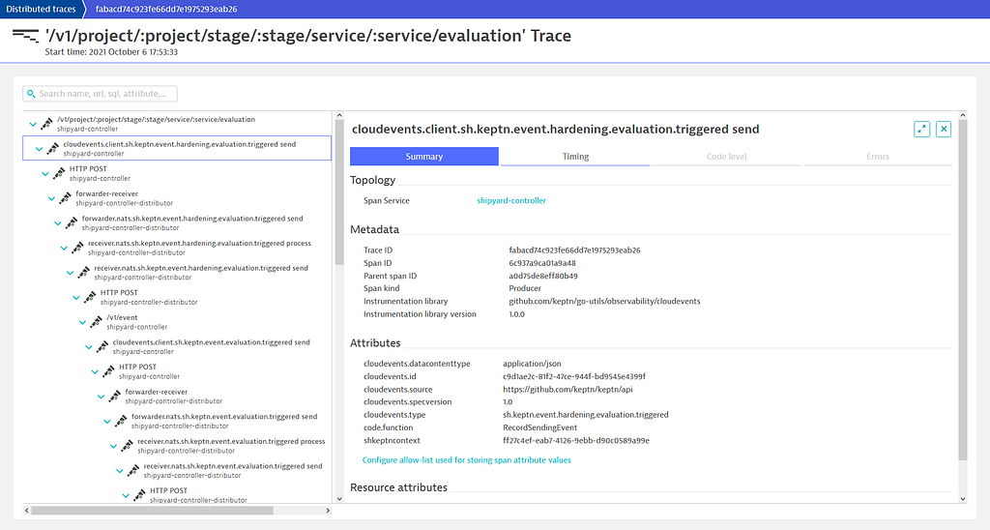
Task: Click the trace icon beside page title
Action: click(x=25, y=36)
